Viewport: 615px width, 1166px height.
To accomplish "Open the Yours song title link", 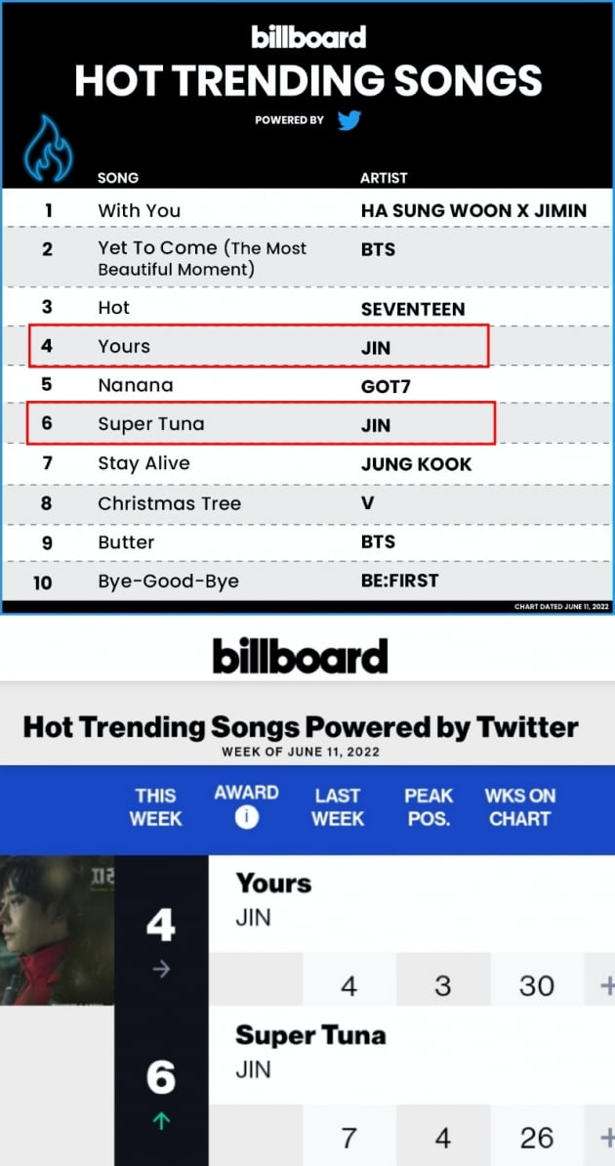I will (273, 884).
